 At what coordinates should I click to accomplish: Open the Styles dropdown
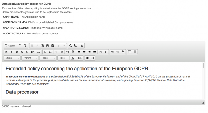tap(12, 58)
